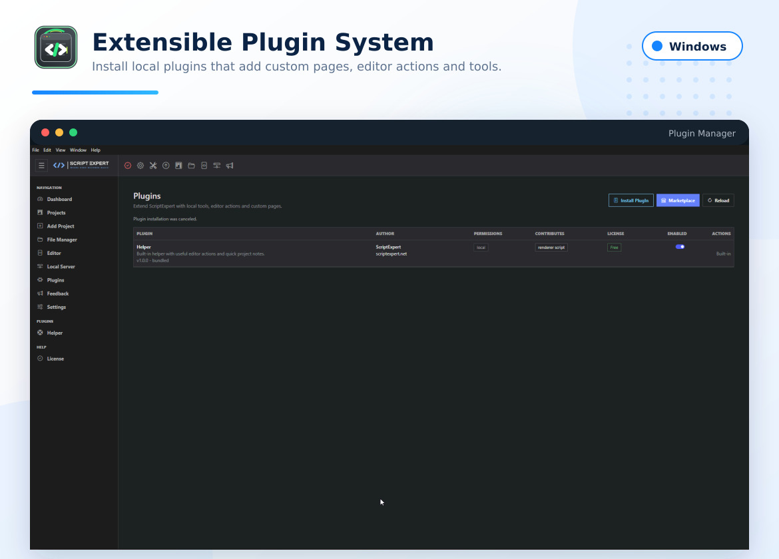Toggle the Helper plugin enabled switch
Viewport: 779px width, 559px height.
point(680,247)
